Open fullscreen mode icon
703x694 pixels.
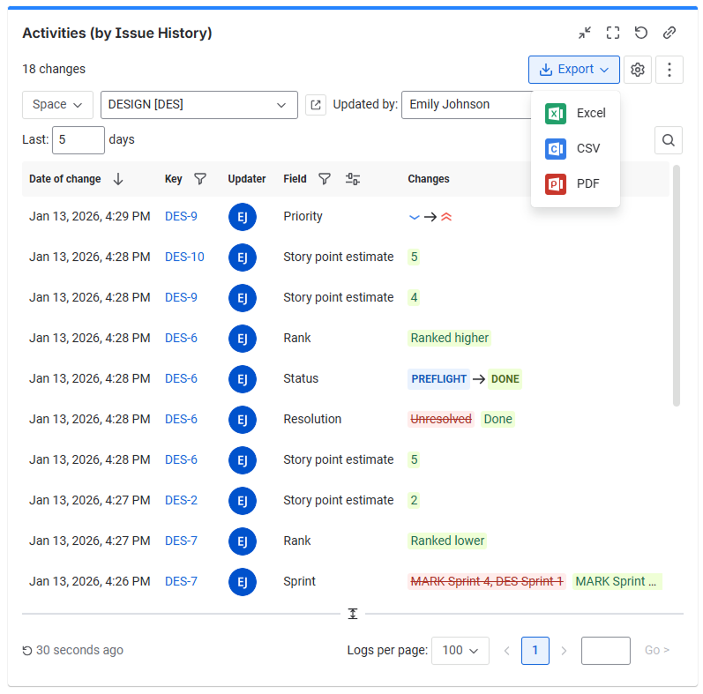click(613, 33)
